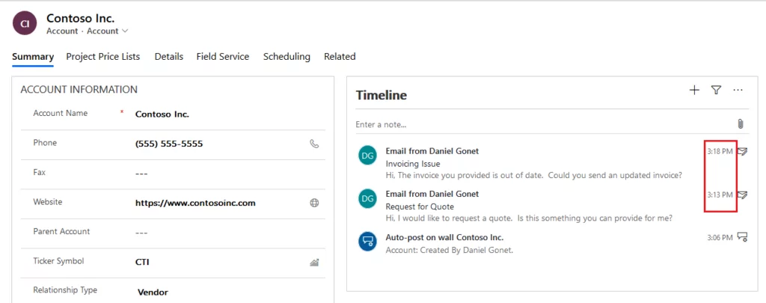Open the Project Price Lists tab
766x303 pixels.
(x=103, y=57)
